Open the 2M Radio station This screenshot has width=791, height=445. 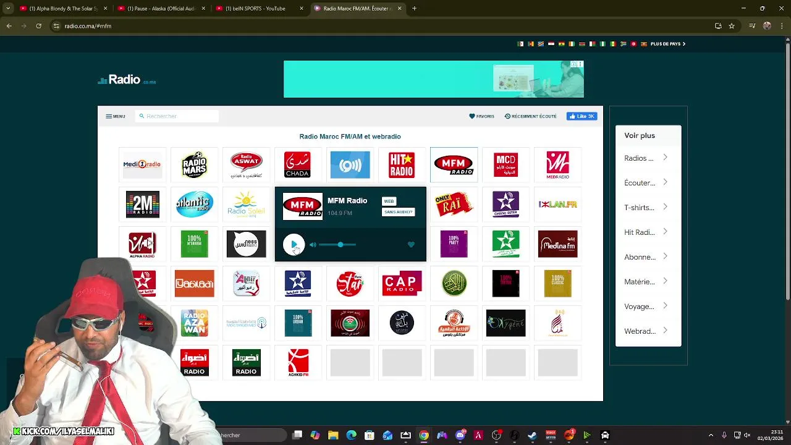[x=142, y=204]
